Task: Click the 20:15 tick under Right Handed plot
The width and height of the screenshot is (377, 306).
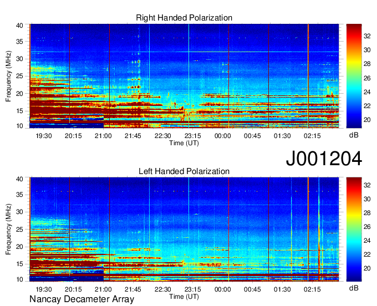Action: coord(73,136)
